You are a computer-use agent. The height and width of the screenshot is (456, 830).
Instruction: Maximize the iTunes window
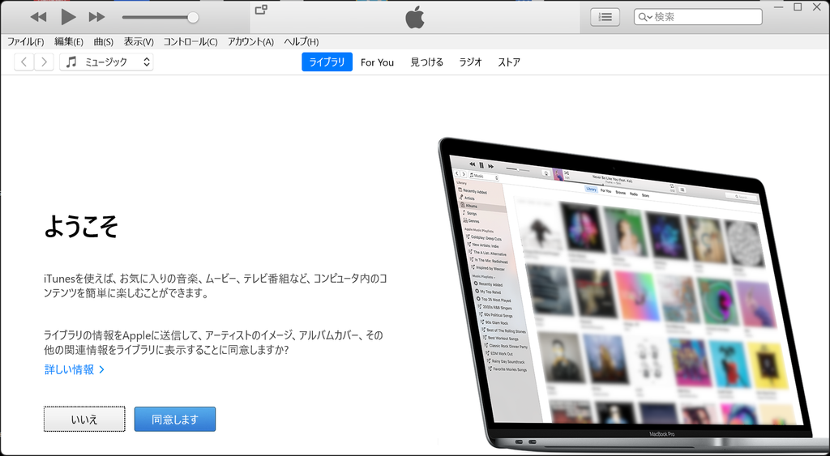click(x=798, y=6)
